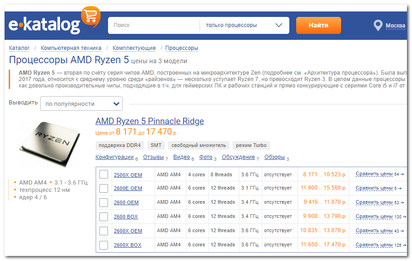Click the 'ядер 4 / 6' spec line

click(33, 197)
